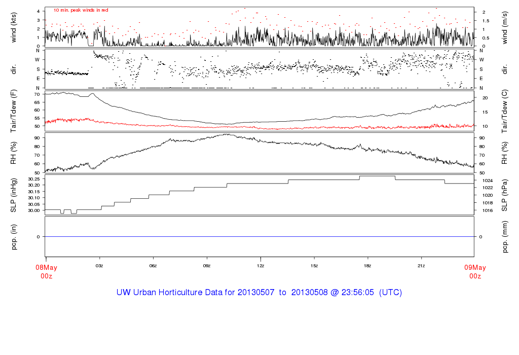The image size is (519, 355).
Task: Click the 'Tair/Tdew (F)' axis label
Action: [14, 111]
